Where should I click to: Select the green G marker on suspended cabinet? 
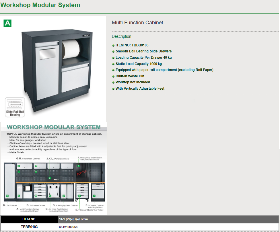pyautogui.click(x=19, y=166)
